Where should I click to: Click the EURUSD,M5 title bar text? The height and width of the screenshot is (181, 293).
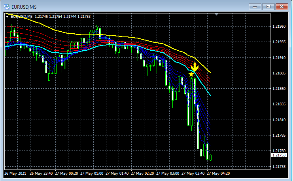(24, 7)
